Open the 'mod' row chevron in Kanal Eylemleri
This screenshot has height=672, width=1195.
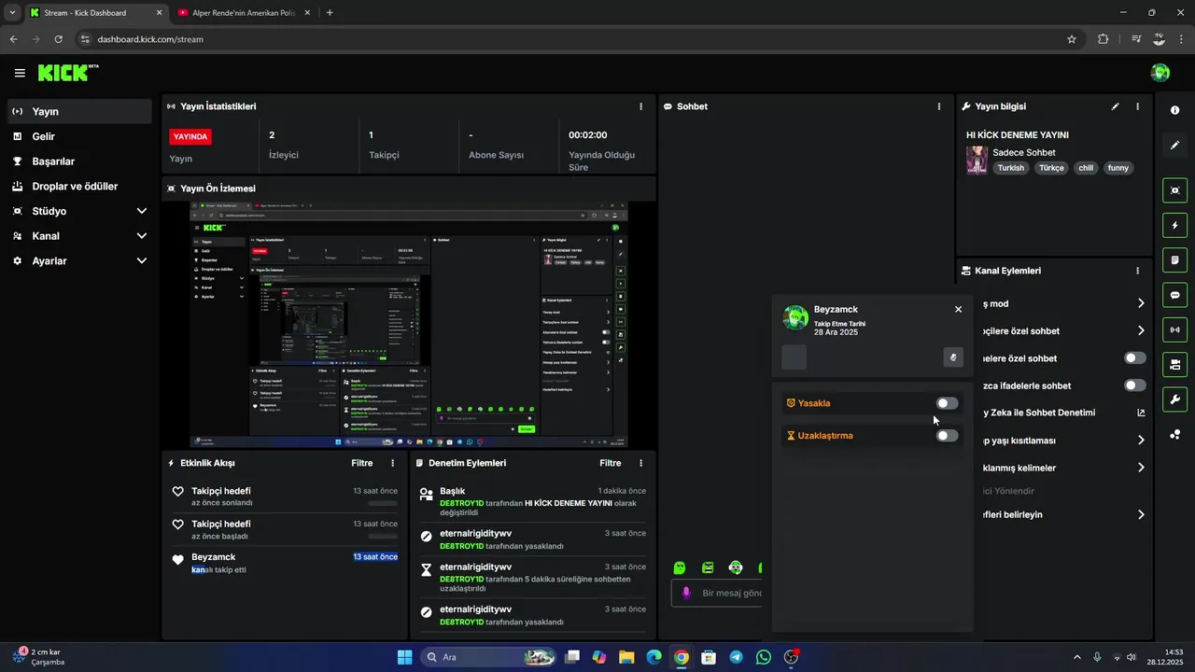1141,303
